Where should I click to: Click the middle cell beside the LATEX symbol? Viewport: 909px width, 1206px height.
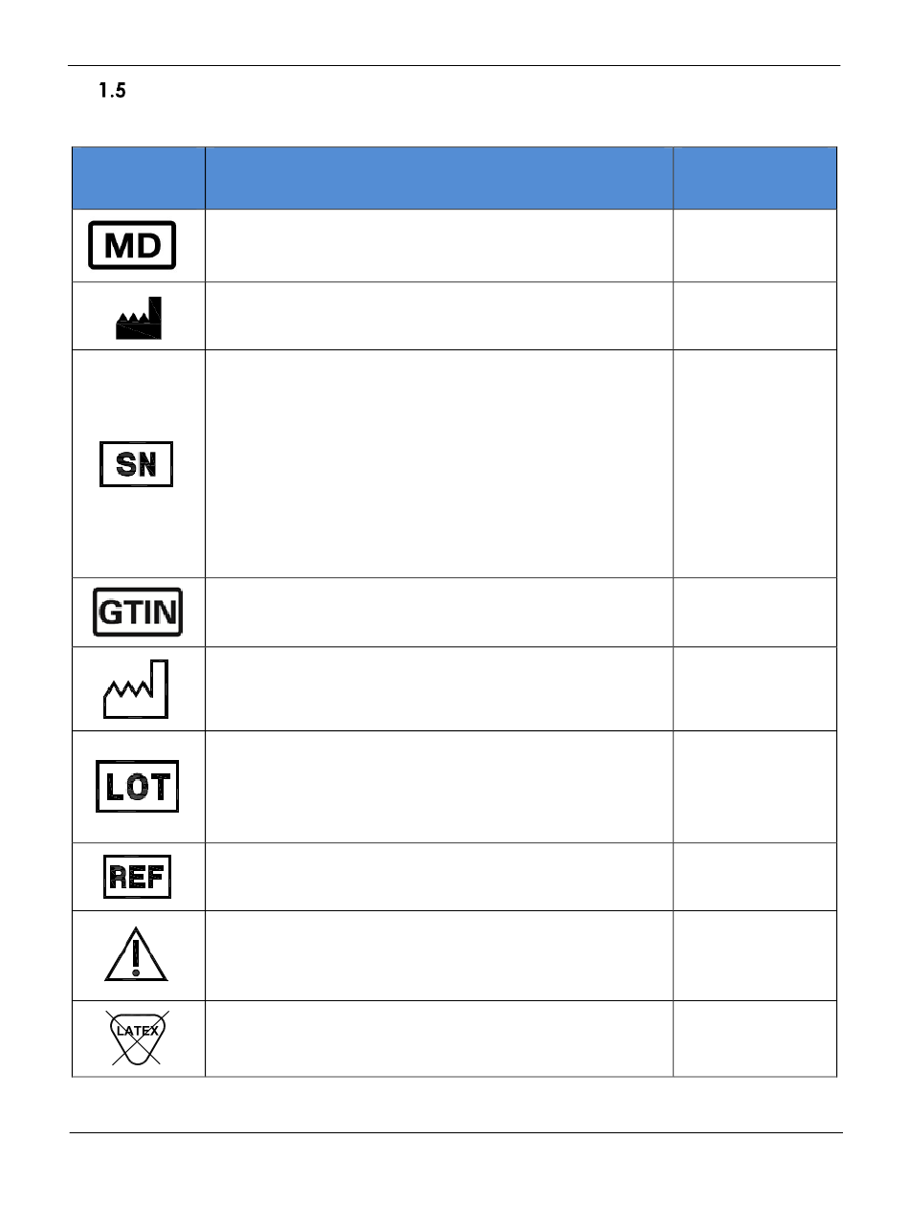click(x=439, y=1038)
